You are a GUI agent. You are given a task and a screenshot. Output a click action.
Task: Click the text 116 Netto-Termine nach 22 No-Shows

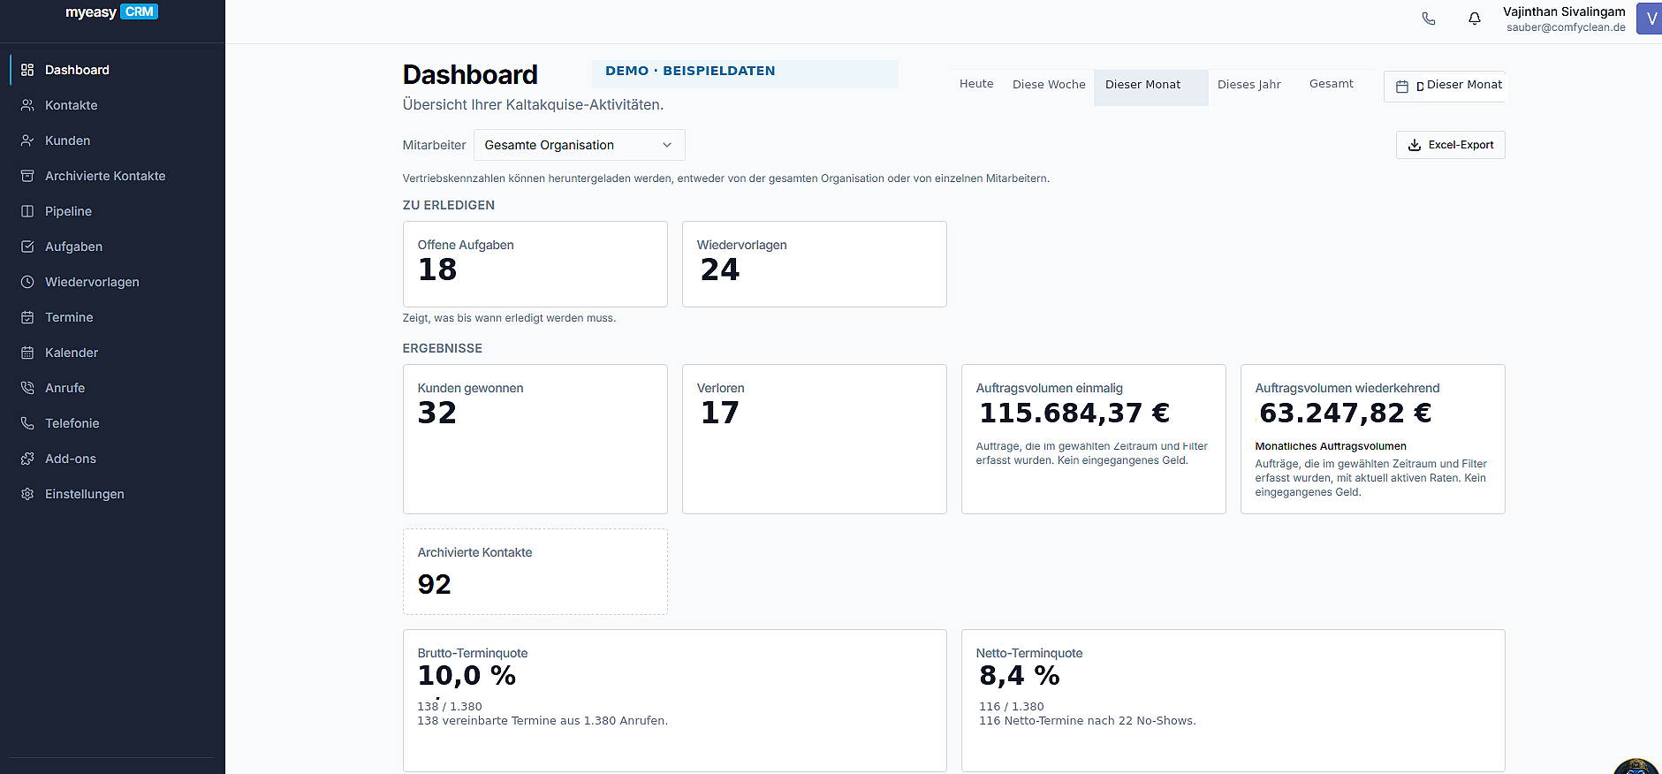click(1087, 721)
